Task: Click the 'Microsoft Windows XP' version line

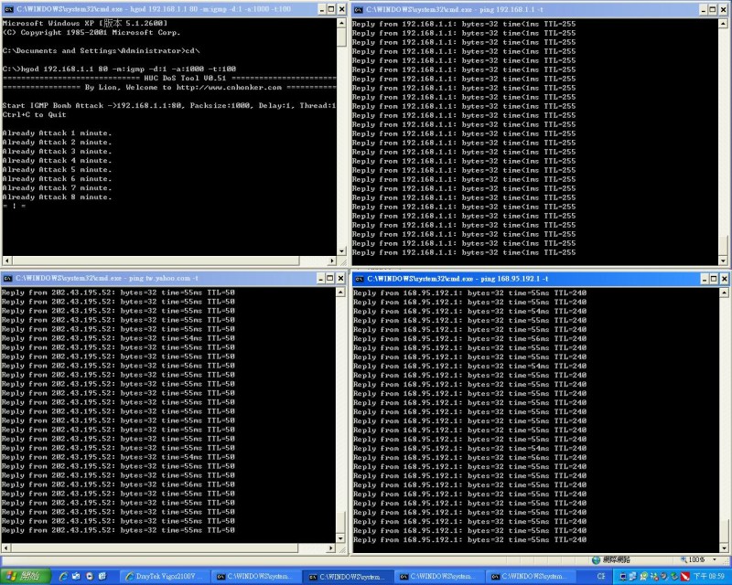Action: click(x=84, y=23)
